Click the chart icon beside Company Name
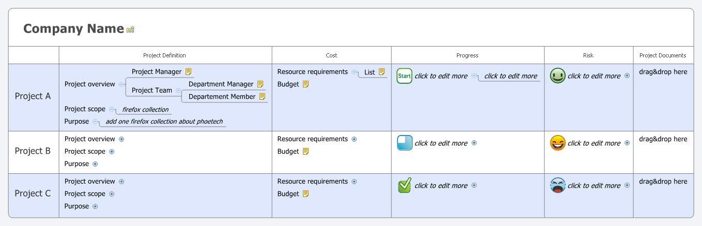The height and width of the screenshot is (226, 702). tap(130, 29)
